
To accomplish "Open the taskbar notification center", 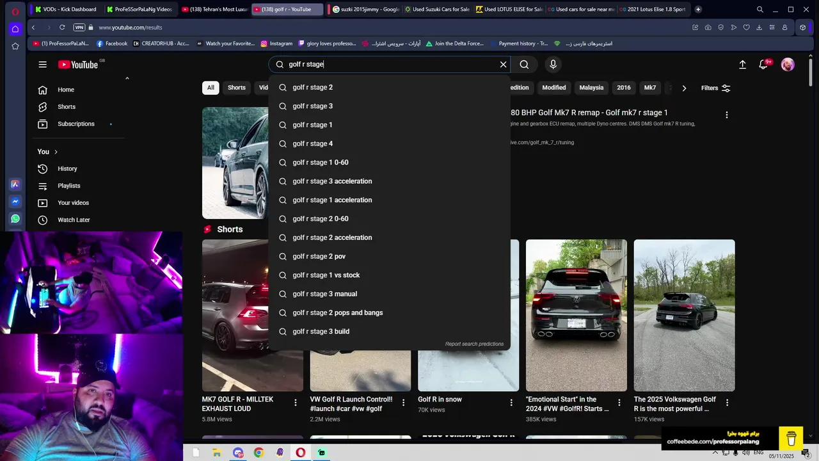I will [806, 453].
